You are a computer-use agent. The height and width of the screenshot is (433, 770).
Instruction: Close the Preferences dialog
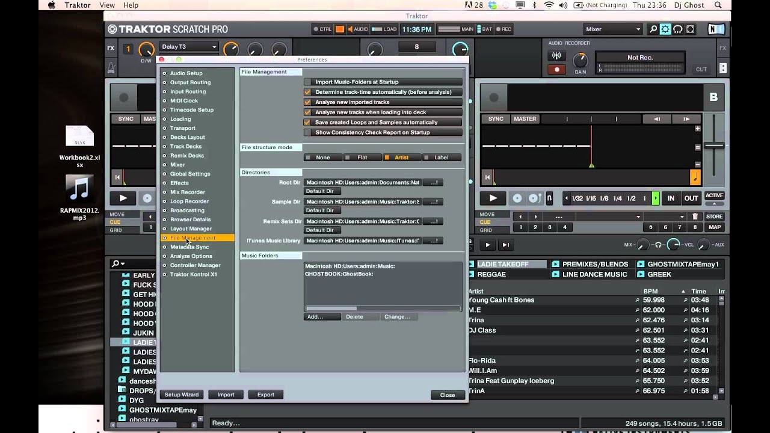448,395
